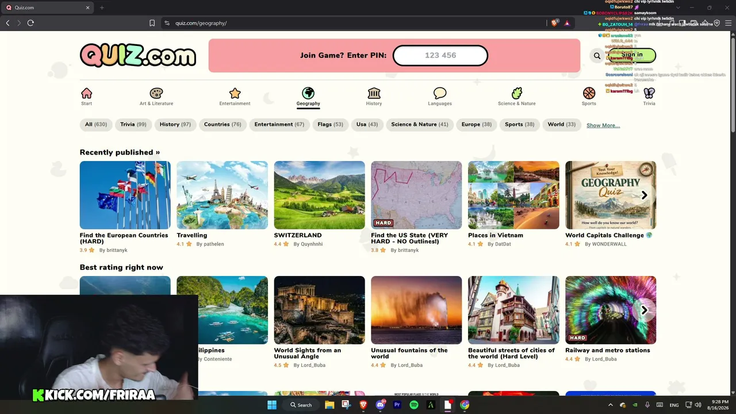736x414 pixels.
Task: View site information in address bar
Action: pyautogui.click(x=167, y=23)
